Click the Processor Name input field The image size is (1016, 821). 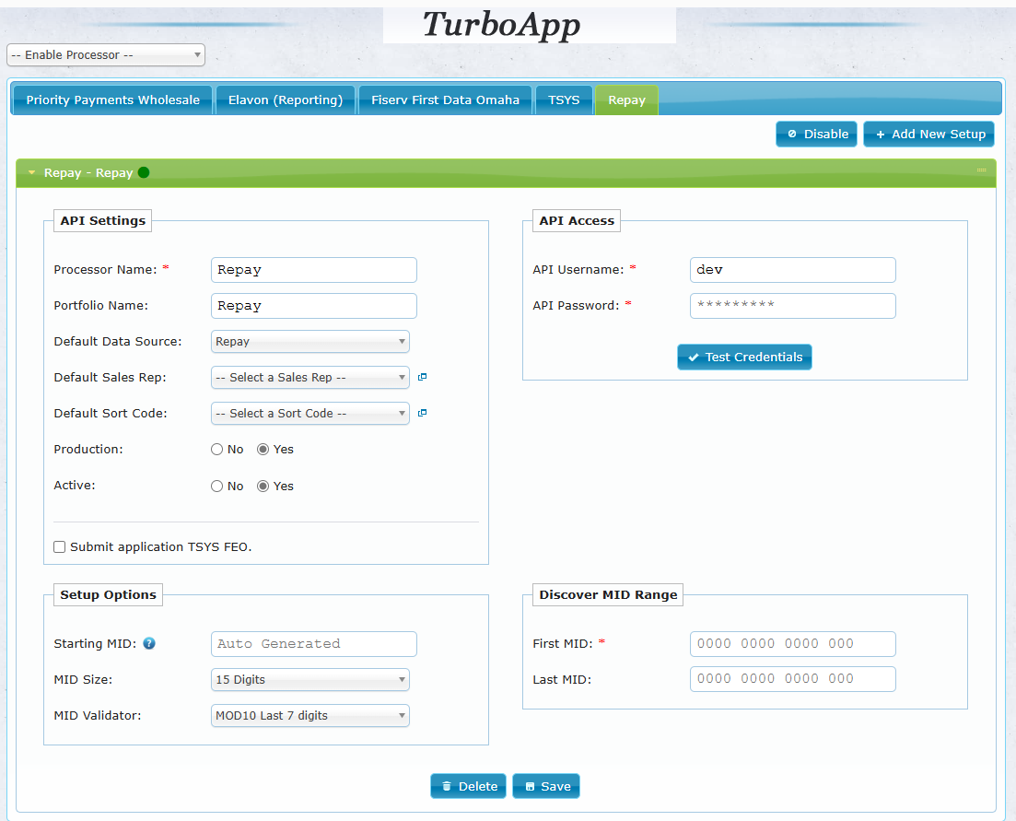pos(313,270)
